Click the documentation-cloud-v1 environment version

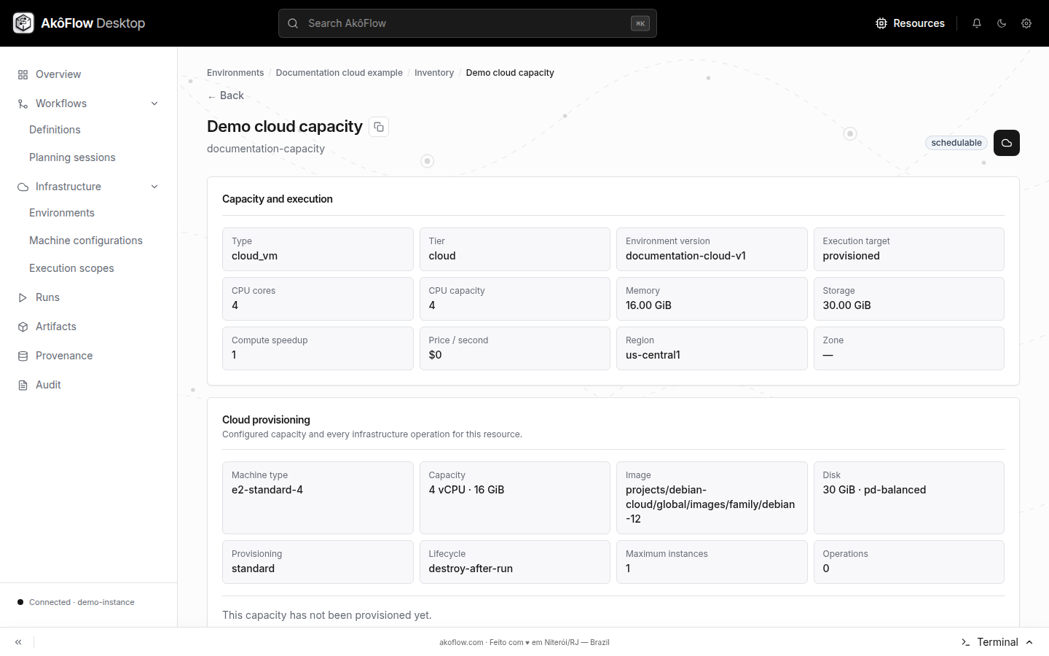point(685,256)
